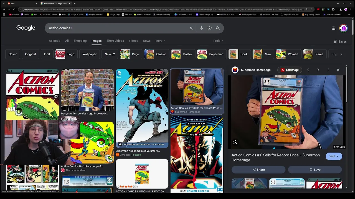Open search by image camera icon
This screenshot has height=199, width=355.
(210, 28)
